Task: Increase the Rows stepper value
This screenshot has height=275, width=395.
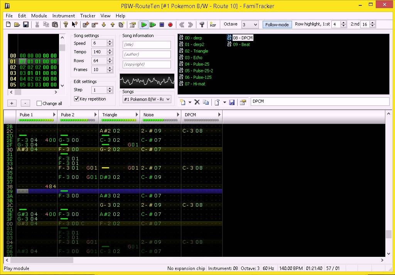Action: click(110, 59)
